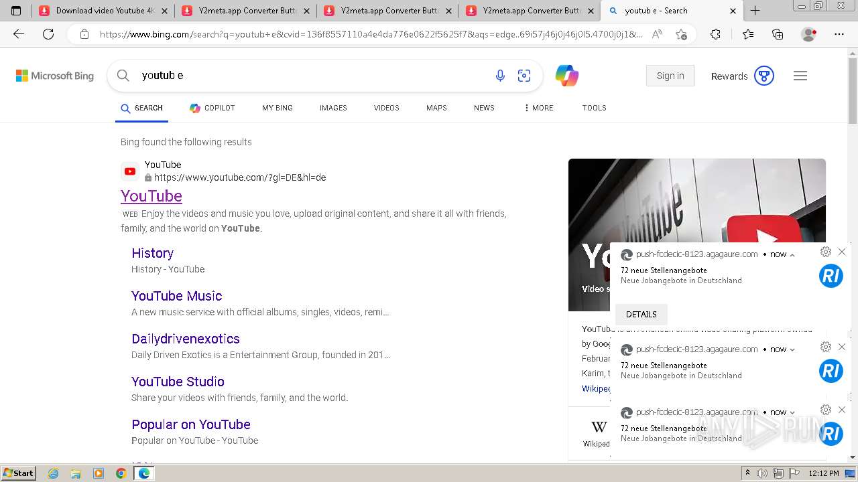The height and width of the screenshot is (482, 858).
Task: Show hidden system tray icons
Action: (747, 473)
